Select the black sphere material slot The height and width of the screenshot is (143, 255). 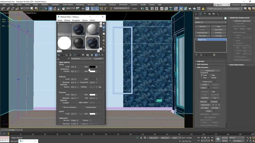pos(78,43)
